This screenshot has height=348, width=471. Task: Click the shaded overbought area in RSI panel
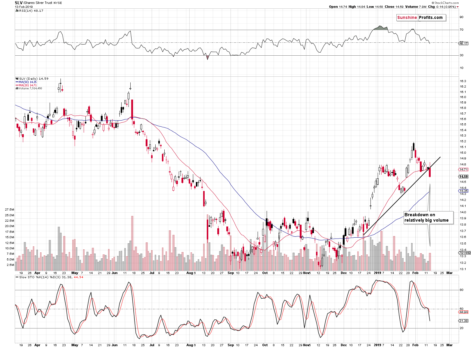(x=380, y=28)
